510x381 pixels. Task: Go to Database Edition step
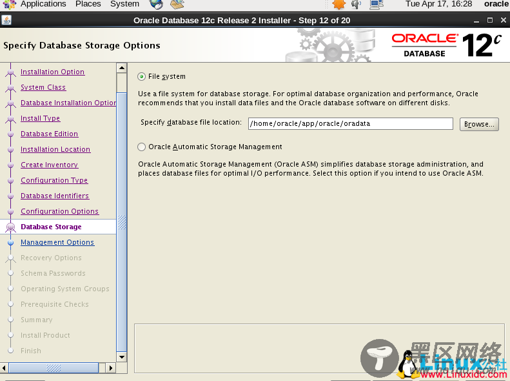pyautogui.click(x=50, y=134)
